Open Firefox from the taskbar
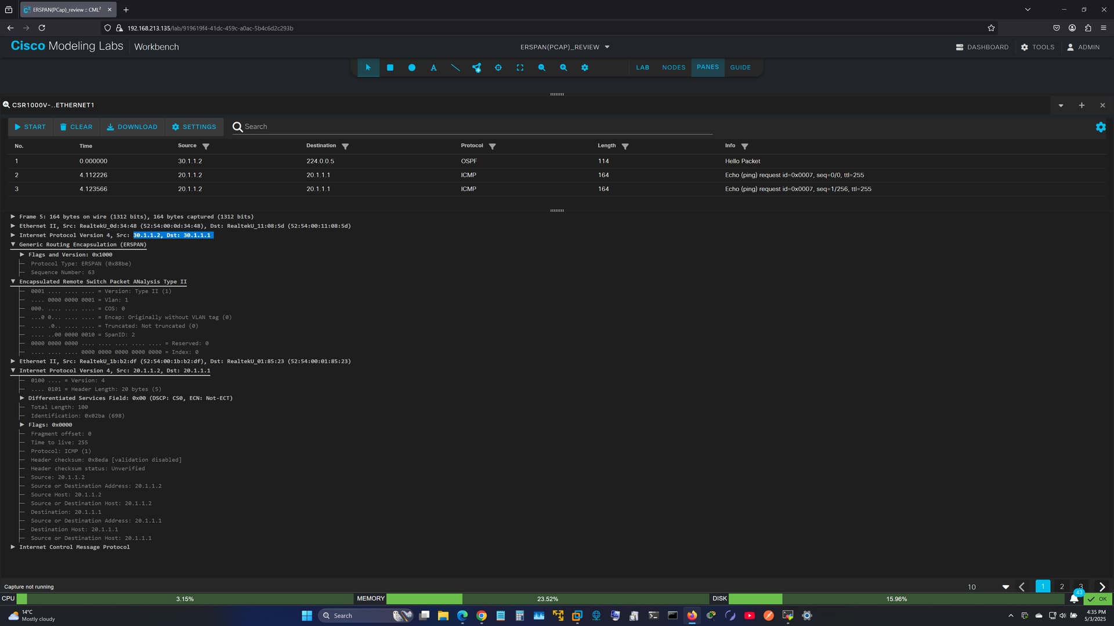 pos(692,616)
